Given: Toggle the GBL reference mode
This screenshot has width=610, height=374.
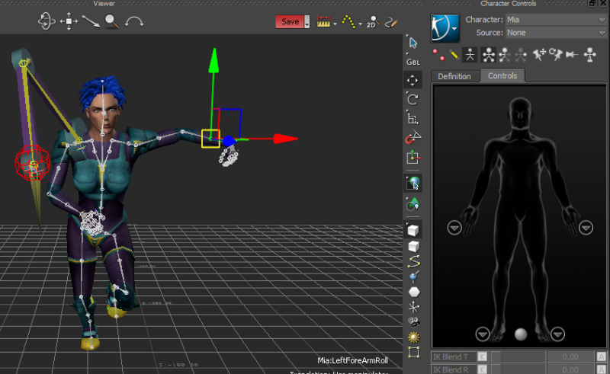Looking at the screenshot, I should coord(413,61).
